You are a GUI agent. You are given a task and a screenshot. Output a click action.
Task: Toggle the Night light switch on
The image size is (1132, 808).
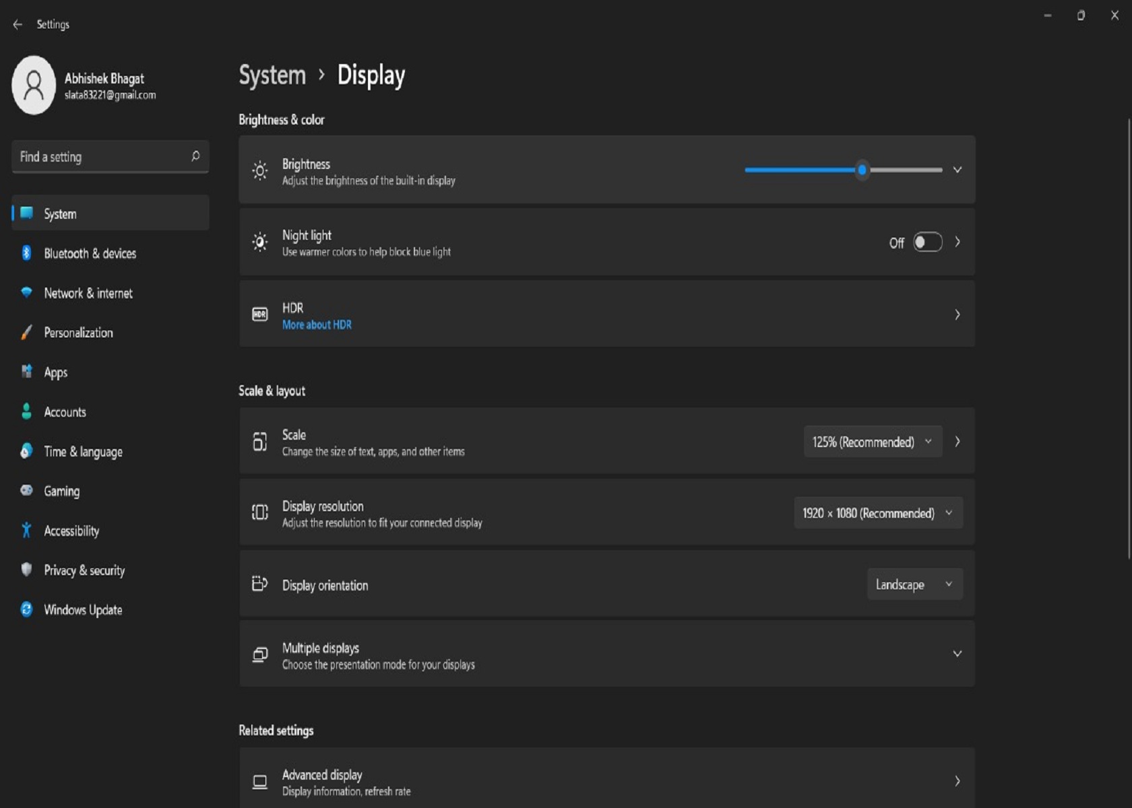pyautogui.click(x=927, y=242)
